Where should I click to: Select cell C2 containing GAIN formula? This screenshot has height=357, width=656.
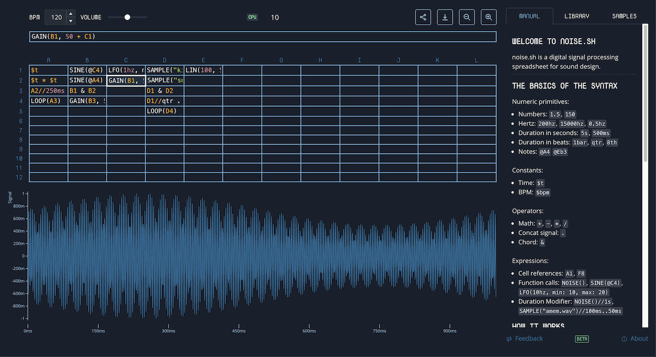[x=126, y=80]
